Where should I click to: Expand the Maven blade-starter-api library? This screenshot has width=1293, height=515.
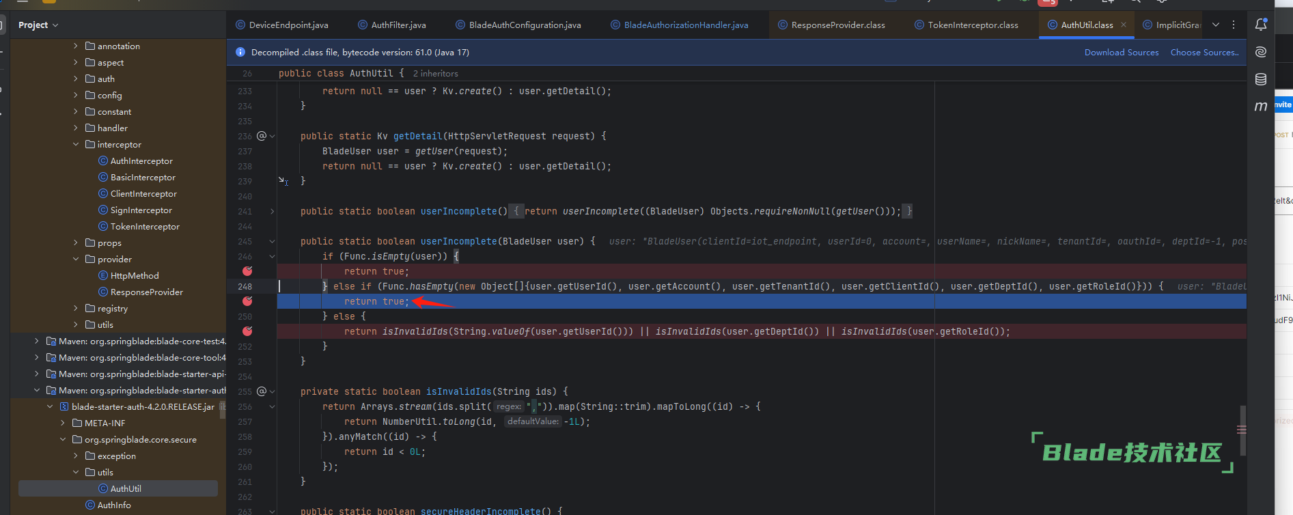(x=37, y=374)
